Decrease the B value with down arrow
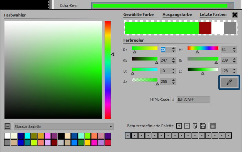Viewport: 242px width, 152px height. click(x=174, y=72)
